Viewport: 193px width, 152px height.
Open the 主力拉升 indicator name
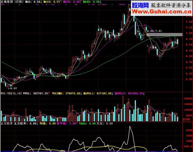tap(6, 123)
